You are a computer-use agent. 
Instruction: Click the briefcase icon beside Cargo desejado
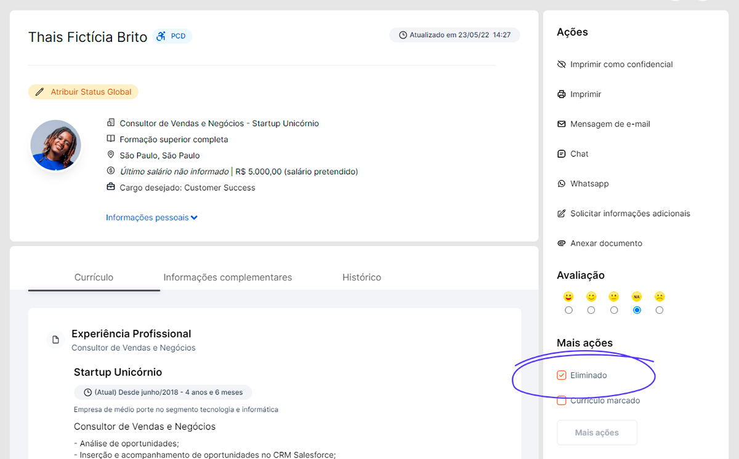[111, 187]
